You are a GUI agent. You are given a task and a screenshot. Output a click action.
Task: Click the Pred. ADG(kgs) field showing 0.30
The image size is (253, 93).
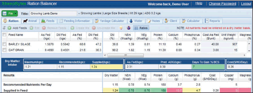175,67
